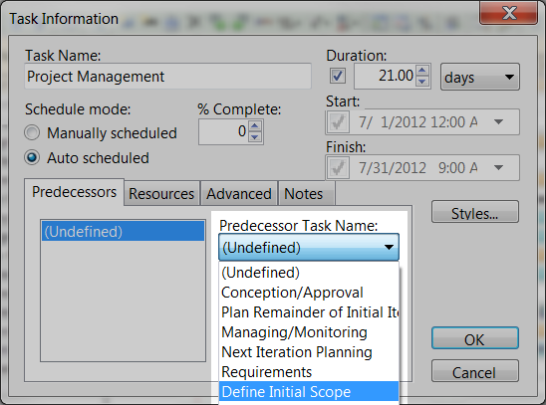
Task: Increase % Complete using up arrow
Action: tap(255, 125)
